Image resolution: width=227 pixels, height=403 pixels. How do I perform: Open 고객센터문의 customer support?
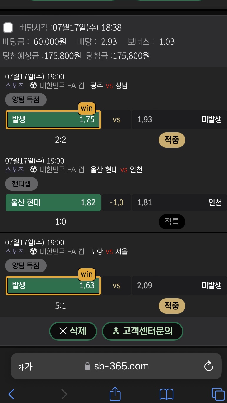pos(143,331)
